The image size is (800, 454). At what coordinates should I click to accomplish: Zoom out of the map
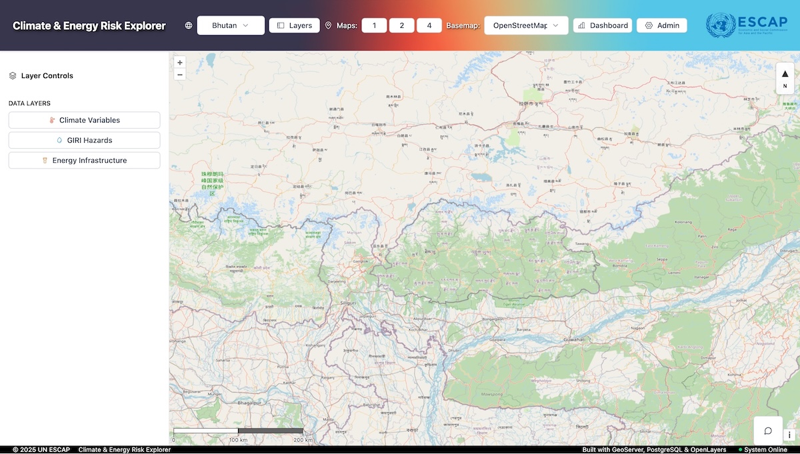179,75
